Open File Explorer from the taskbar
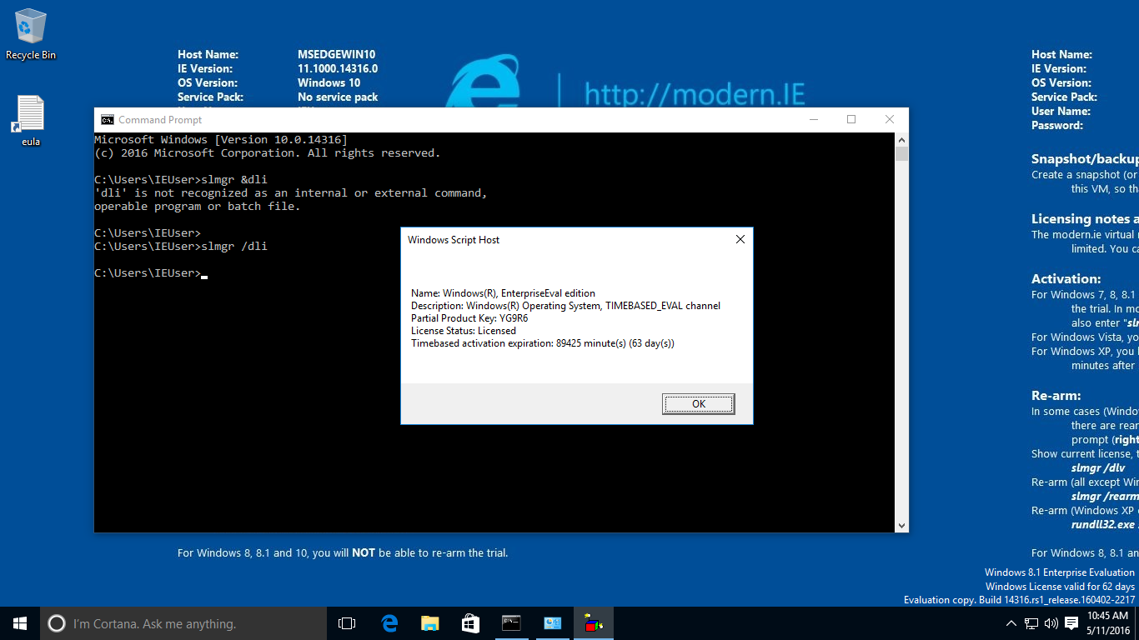The height and width of the screenshot is (640, 1139). coord(430,623)
